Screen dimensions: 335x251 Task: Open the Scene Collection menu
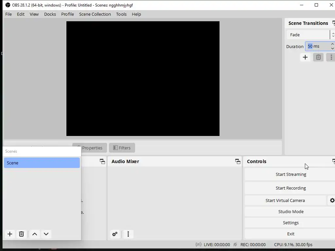95,14
